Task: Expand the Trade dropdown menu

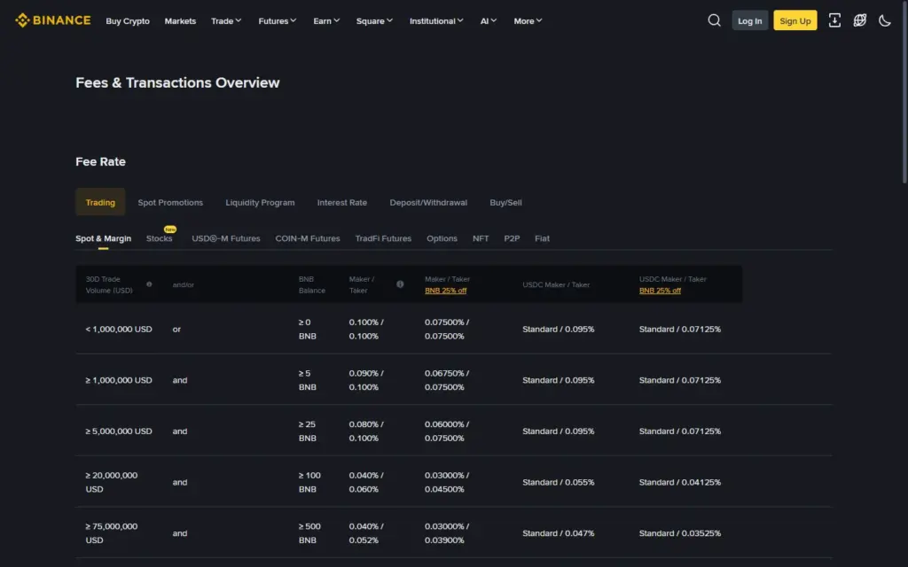Action: pos(226,21)
